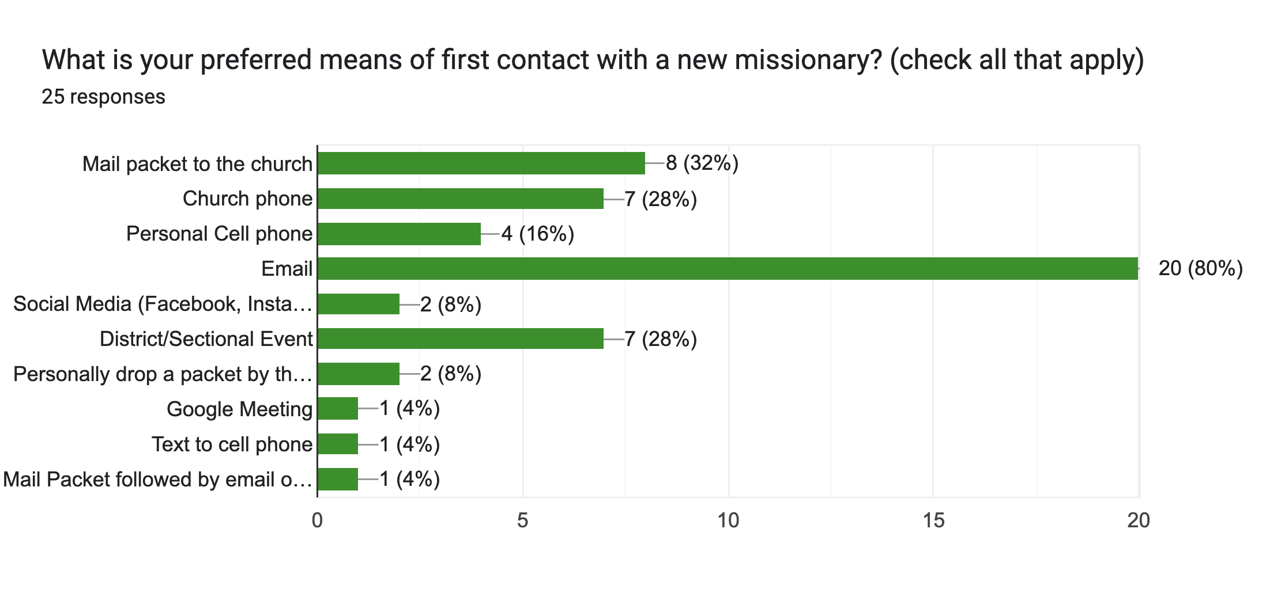Click the Email bar in the chart
This screenshot has width=1266, height=601.
point(728,269)
